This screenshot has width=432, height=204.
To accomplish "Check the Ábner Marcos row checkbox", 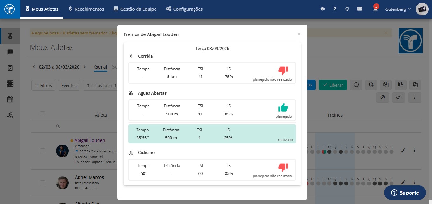I will point(42,182).
